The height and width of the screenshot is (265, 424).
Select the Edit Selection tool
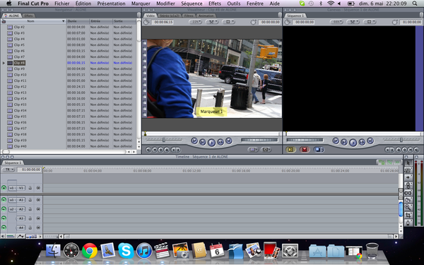408,170
